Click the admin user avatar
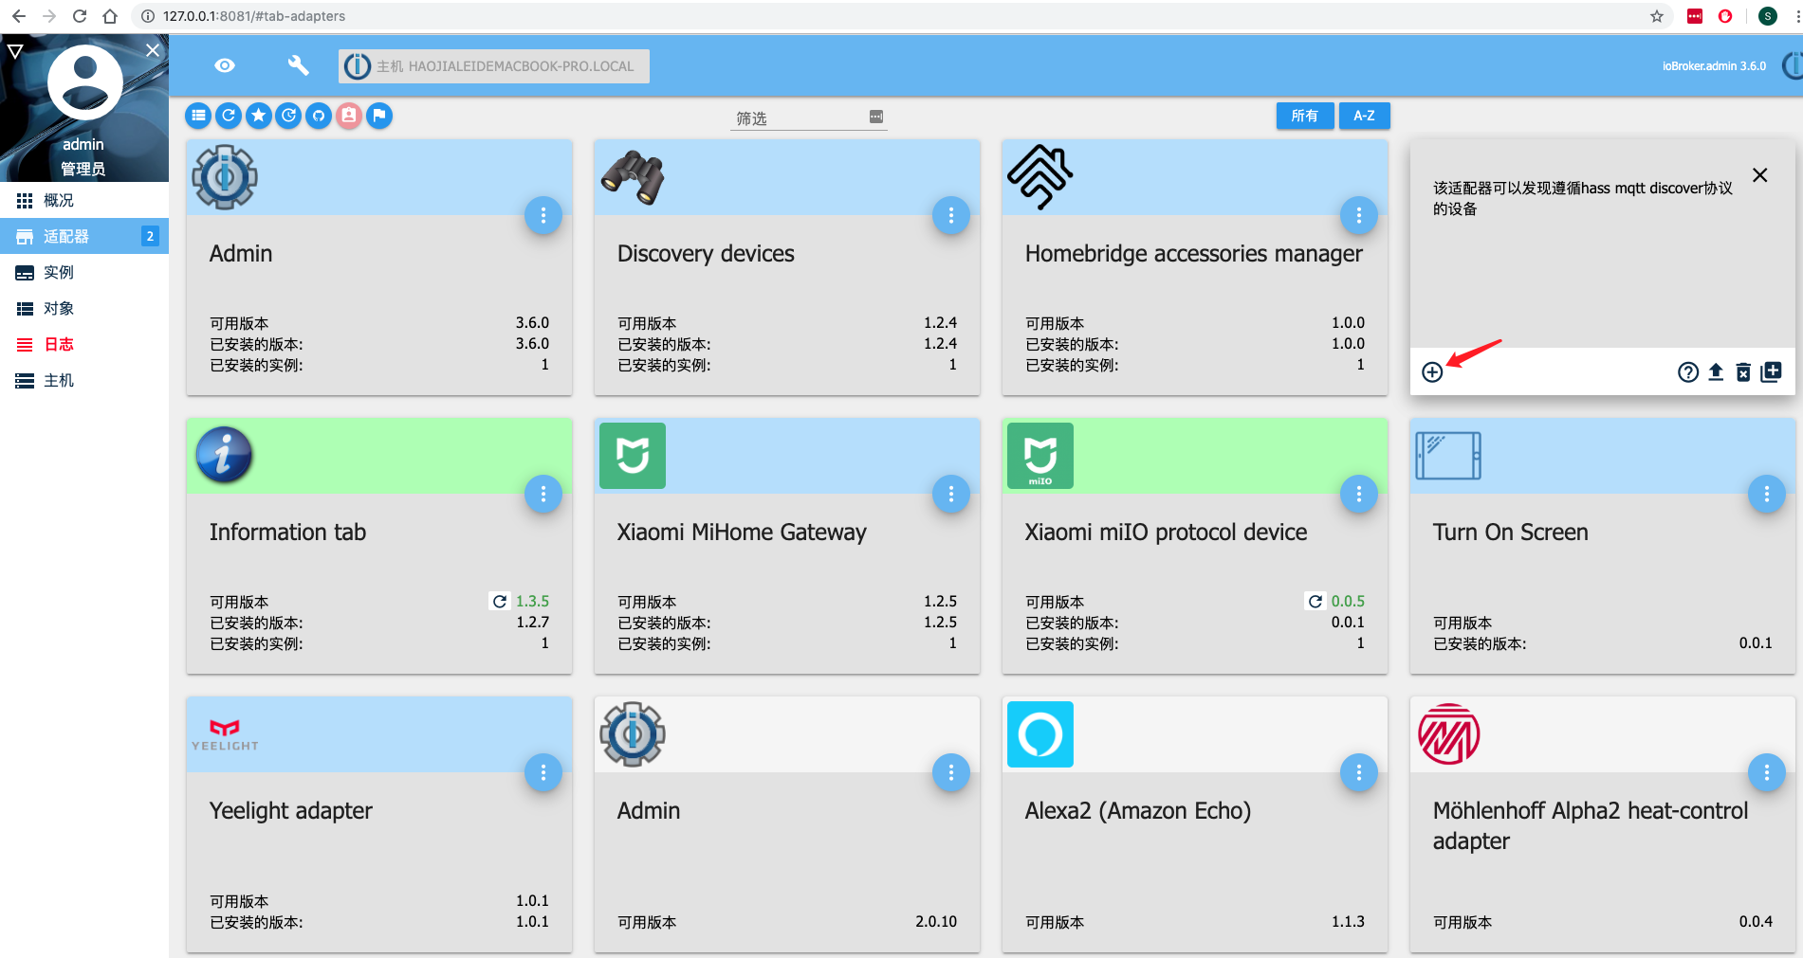 click(85, 81)
